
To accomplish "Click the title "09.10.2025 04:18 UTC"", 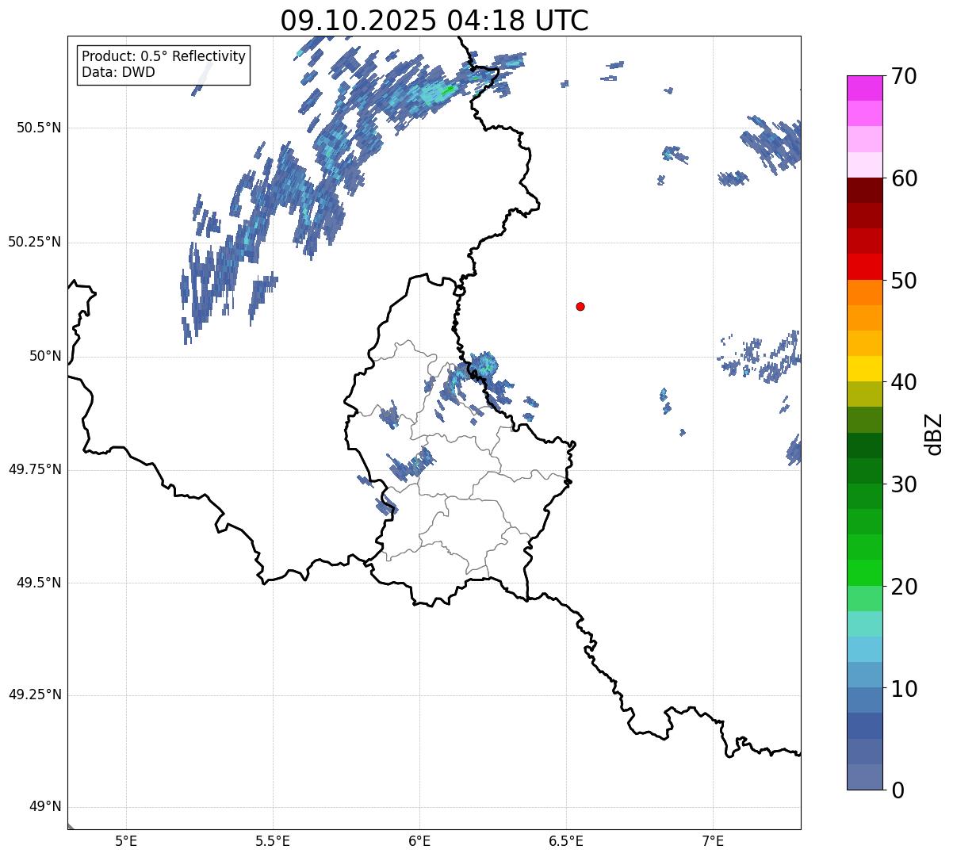I will 434,21.
